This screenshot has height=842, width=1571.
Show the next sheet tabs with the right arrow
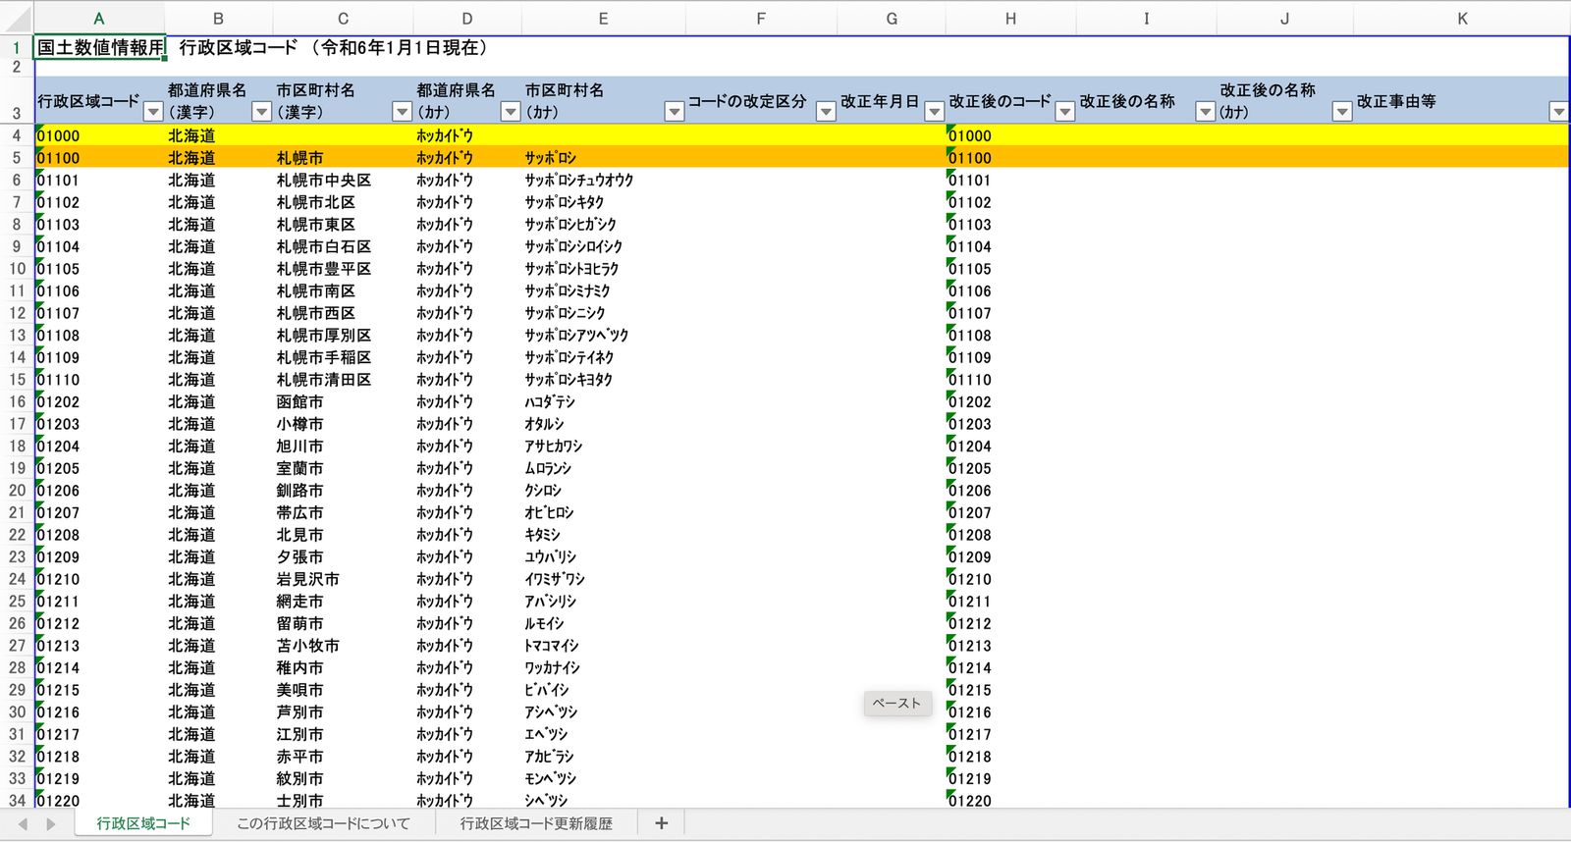(x=51, y=824)
